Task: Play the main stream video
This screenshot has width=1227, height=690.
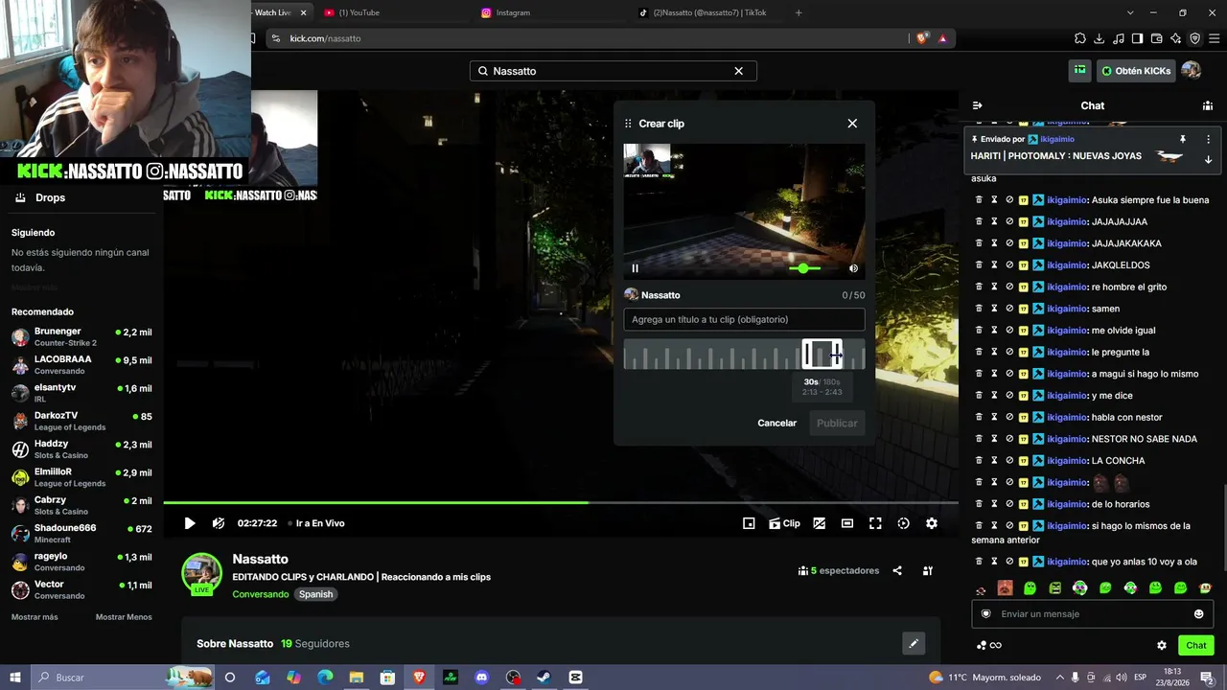Action: click(190, 523)
